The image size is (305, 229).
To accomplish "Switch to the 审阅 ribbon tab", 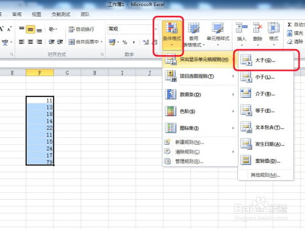I will pyautogui.click(x=16, y=14).
